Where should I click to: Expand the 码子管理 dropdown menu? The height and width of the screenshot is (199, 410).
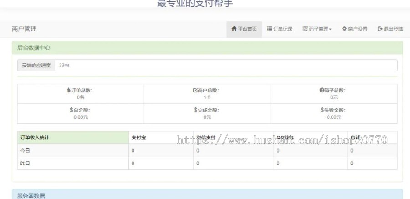317,29
